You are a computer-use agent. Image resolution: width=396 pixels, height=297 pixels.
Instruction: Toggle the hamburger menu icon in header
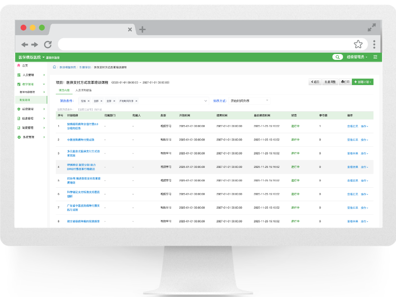click(x=375, y=57)
